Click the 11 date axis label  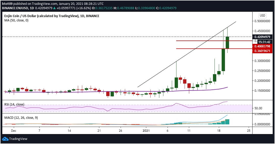[189, 130]
